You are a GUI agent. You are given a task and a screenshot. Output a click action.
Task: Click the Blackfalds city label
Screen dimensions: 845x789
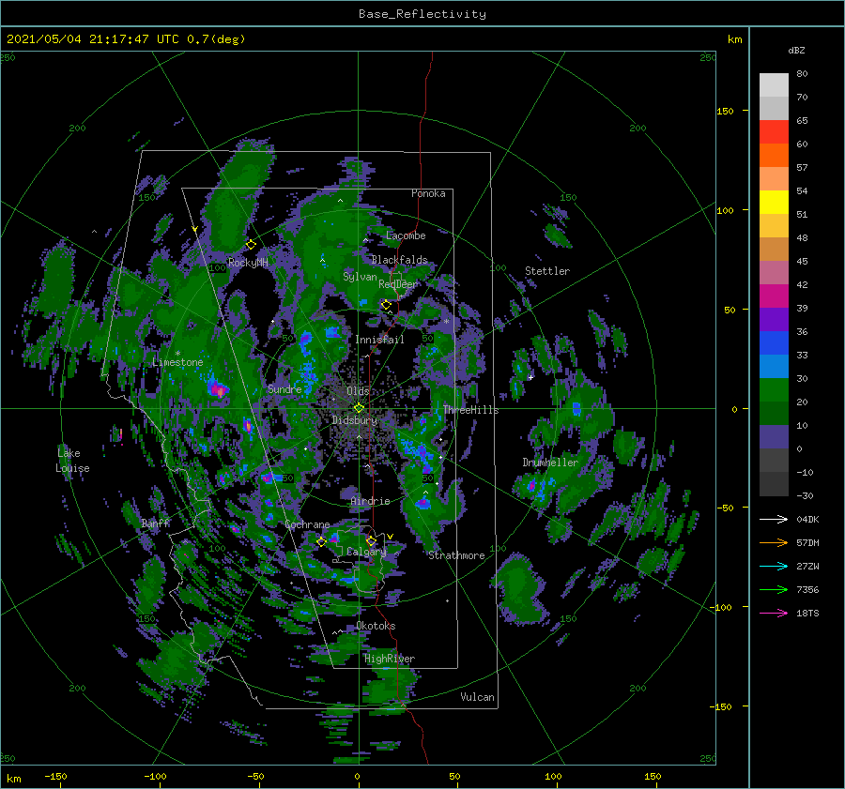pyautogui.click(x=399, y=260)
